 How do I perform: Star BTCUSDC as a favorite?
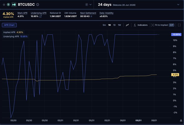pos(4,5)
